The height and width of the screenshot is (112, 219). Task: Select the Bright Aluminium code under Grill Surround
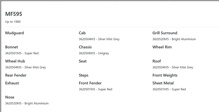coord(174,39)
